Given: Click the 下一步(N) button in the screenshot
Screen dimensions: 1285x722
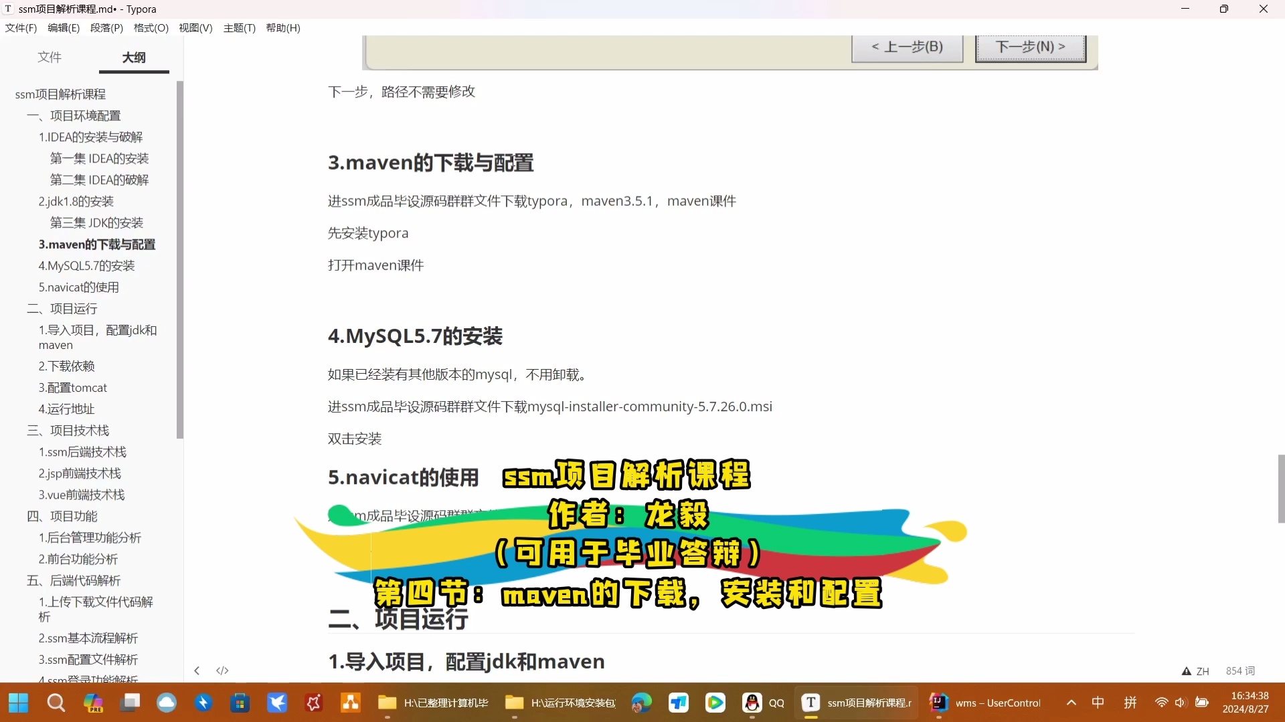Looking at the screenshot, I should [x=1029, y=47].
